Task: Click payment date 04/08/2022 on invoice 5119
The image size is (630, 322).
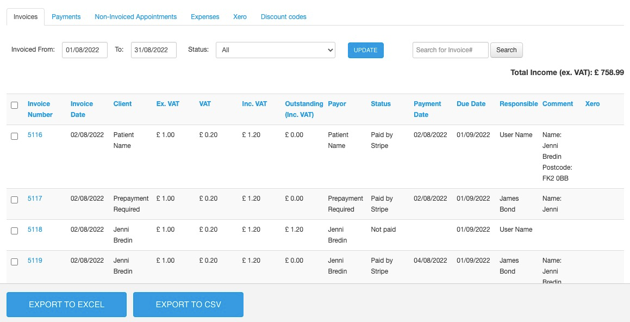Action: [431, 260]
